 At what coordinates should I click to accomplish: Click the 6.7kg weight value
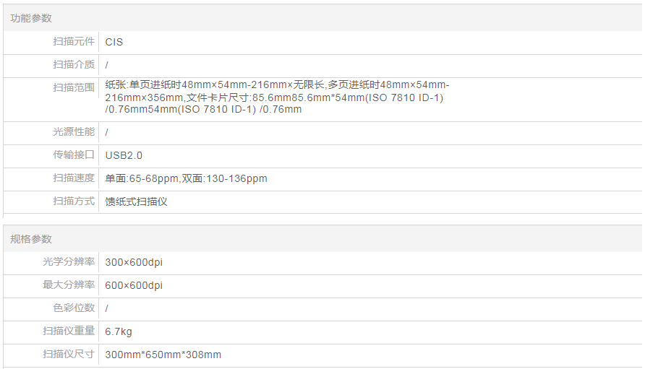119,331
